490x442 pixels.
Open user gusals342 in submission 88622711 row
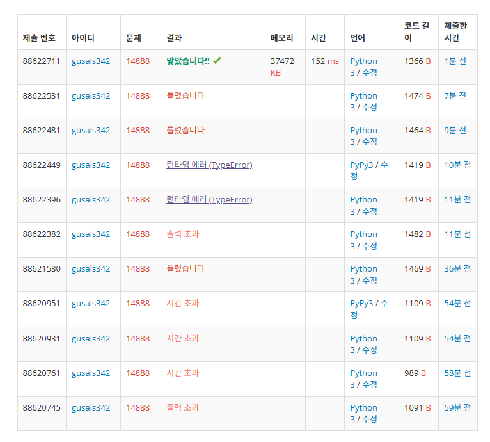pos(91,61)
